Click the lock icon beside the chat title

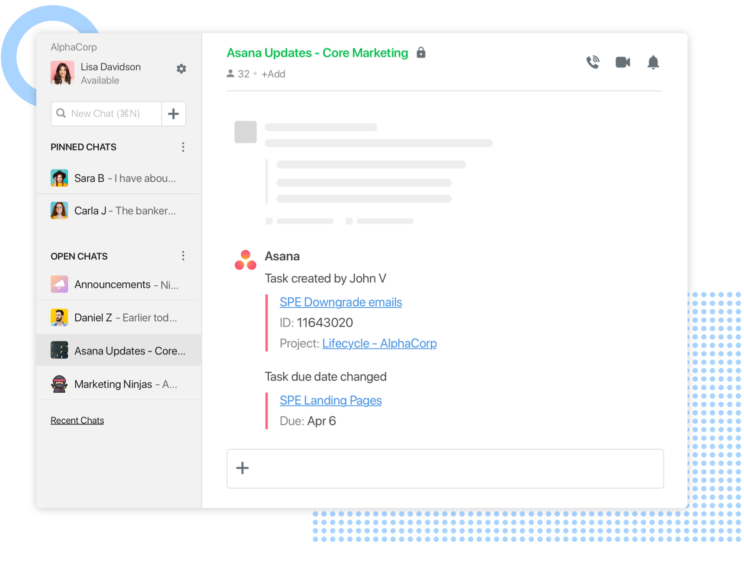[x=421, y=53]
